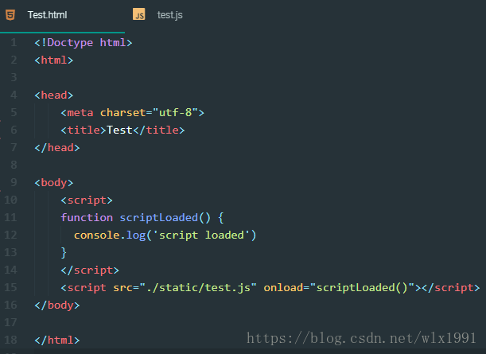Image resolution: width=486 pixels, height=354 pixels.
Task: Click the opening <body> tag
Action: [x=54, y=183]
